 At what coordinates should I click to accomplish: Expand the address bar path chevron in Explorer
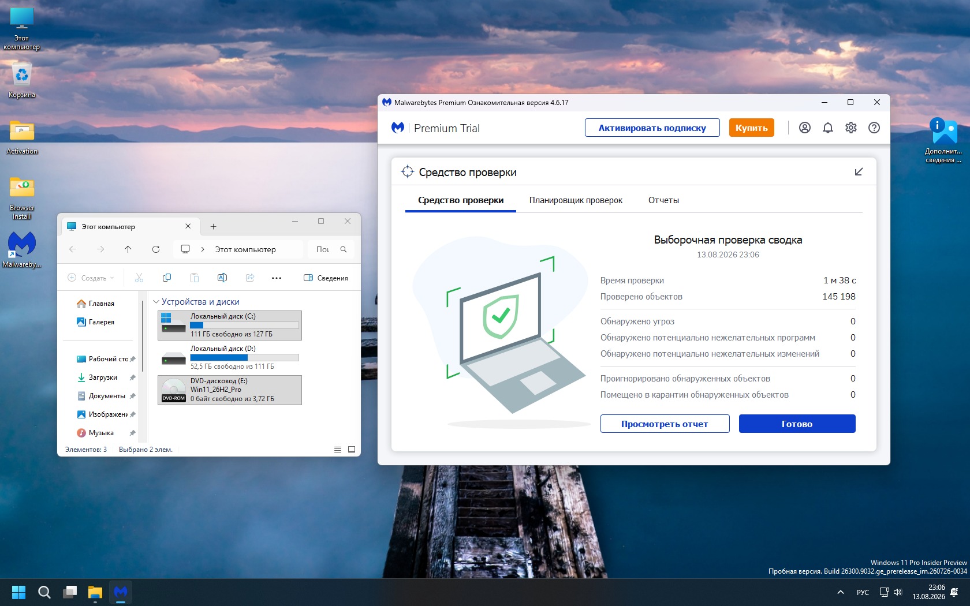tap(203, 249)
